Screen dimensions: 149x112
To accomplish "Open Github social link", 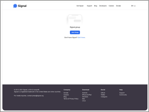I will click(103, 93).
